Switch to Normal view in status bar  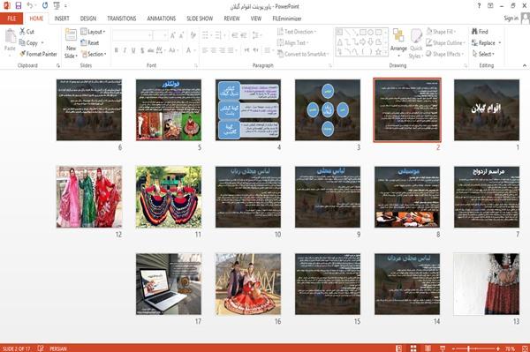pyautogui.click(x=399, y=348)
